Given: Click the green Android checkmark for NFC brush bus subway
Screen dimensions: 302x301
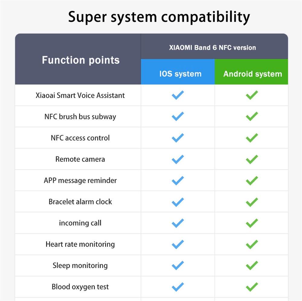Looking at the screenshot, I should pyautogui.click(x=252, y=116).
